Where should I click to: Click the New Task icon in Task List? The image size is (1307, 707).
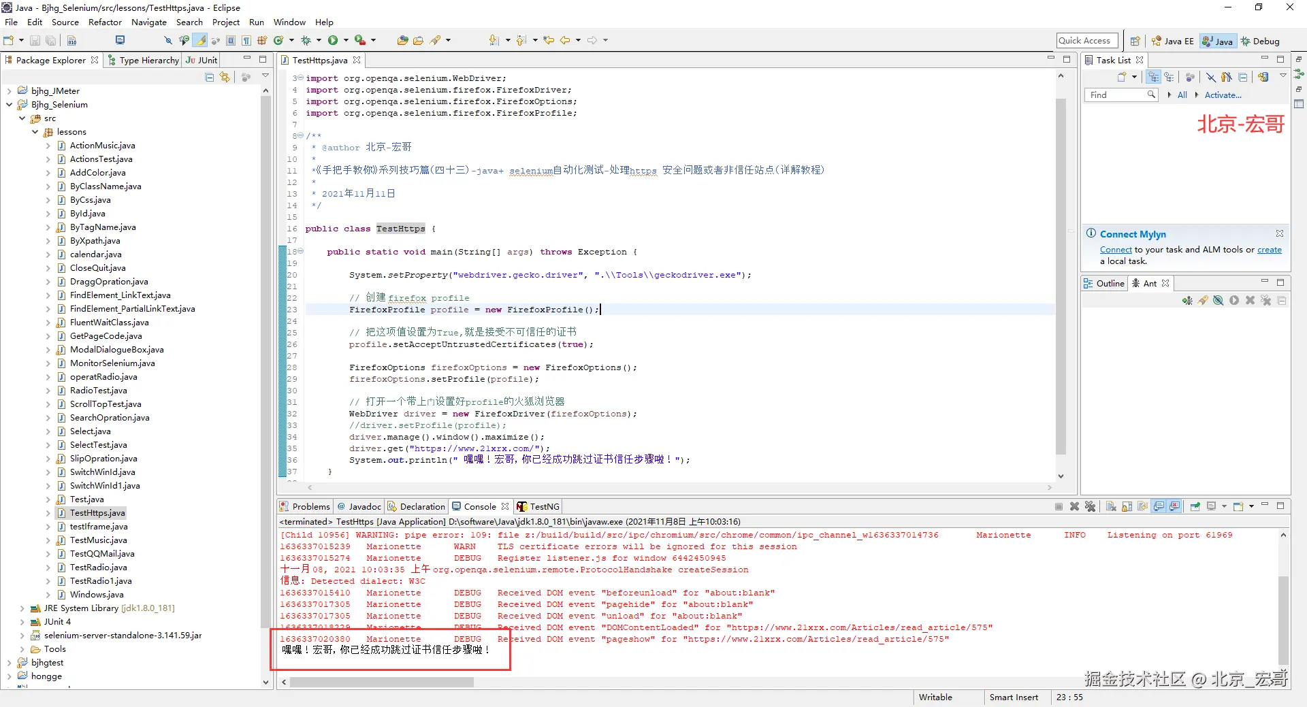tap(1122, 77)
